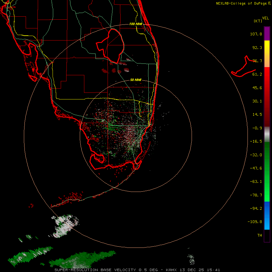The width and height of the screenshot is (272, 272).
Task: Click the Super-Resolution Base Velocity caption text
Action: [137, 270]
